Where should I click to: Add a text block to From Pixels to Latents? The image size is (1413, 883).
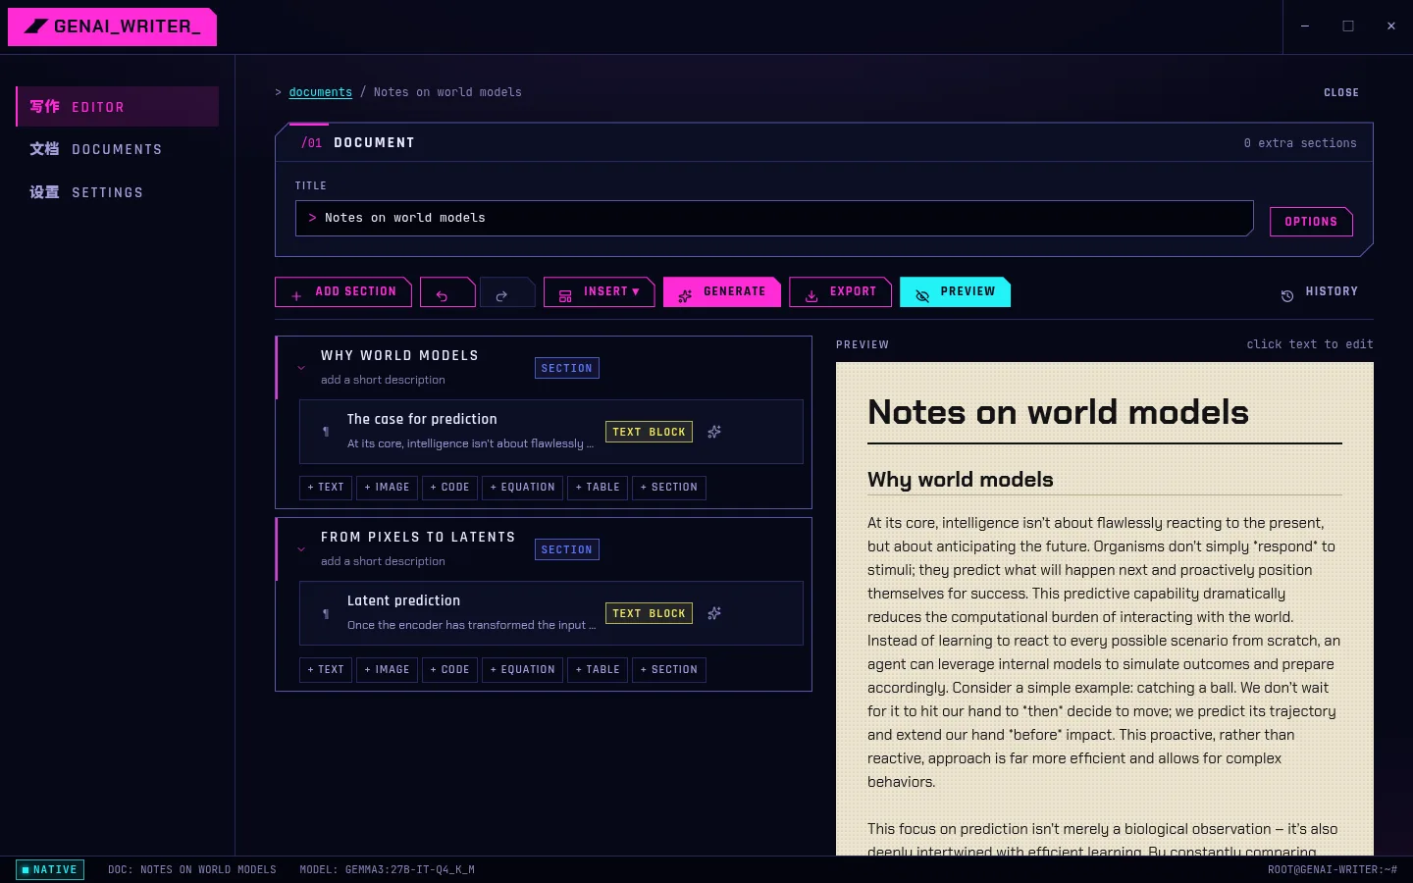[x=326, y=670]
